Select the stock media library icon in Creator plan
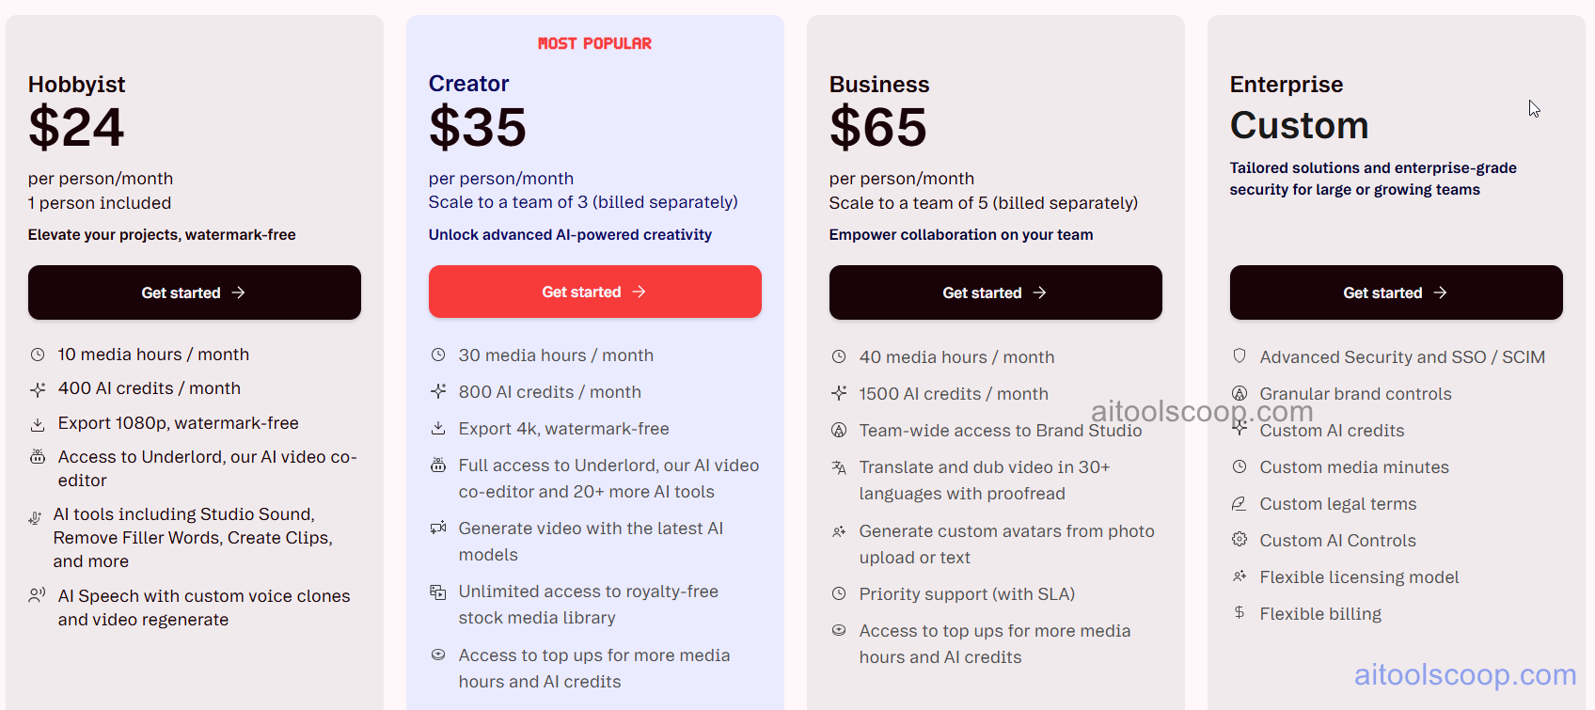This screenshot has width=1595, height=710. (x=438, y=592)
